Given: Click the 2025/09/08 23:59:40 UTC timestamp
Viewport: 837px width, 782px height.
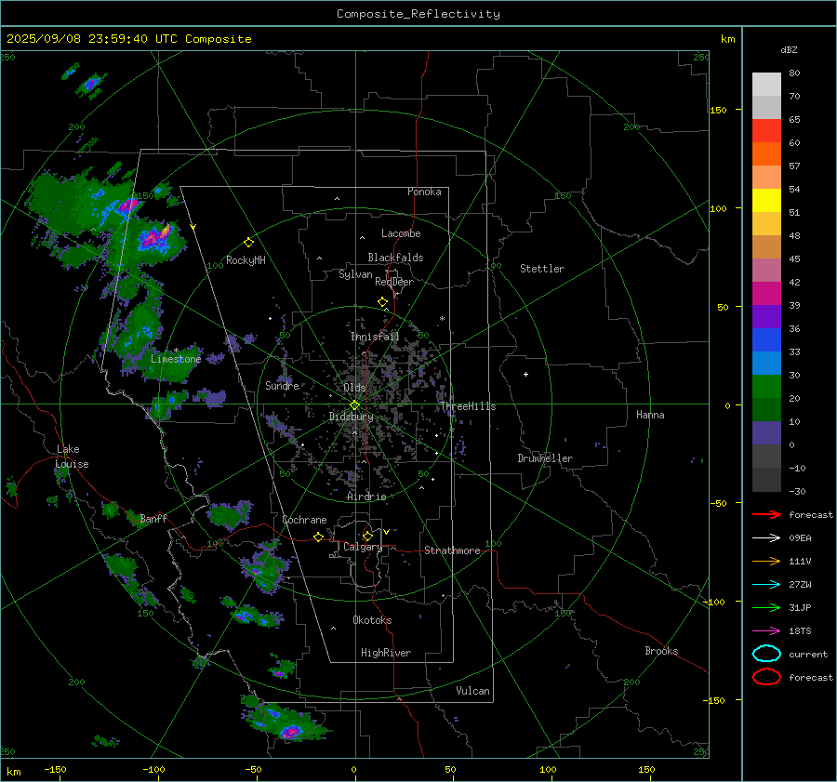Looking at the screenshot, I should click(129, 39).
